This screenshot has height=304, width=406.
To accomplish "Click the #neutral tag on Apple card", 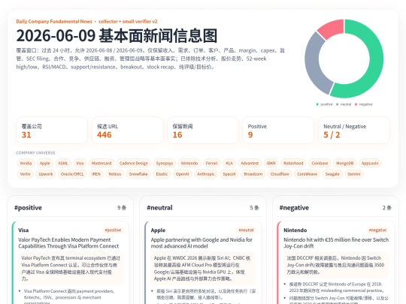I will tap(247, 230).
